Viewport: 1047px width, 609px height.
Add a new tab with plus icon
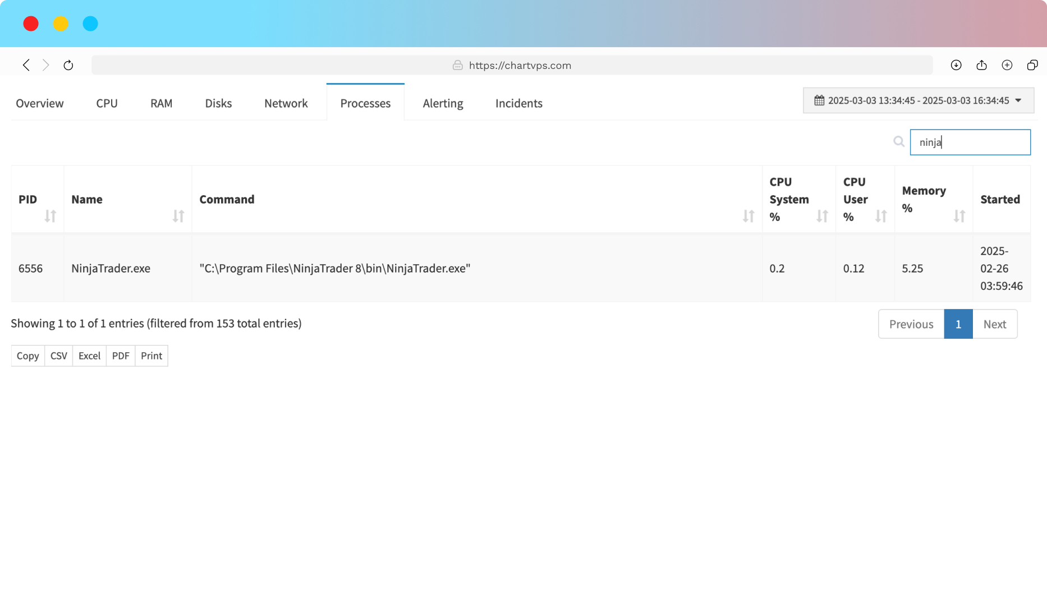tap(1007, 65)
